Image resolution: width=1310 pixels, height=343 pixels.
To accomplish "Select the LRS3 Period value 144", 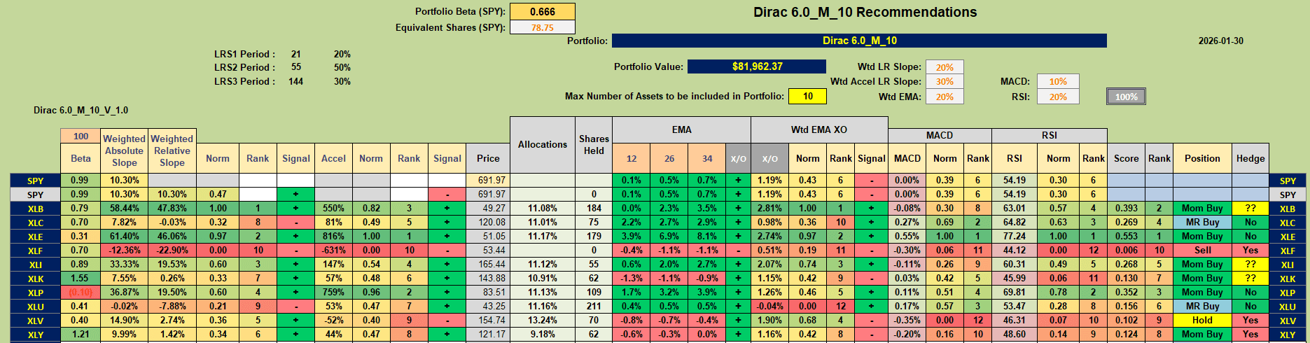I will tap(296, 81).
